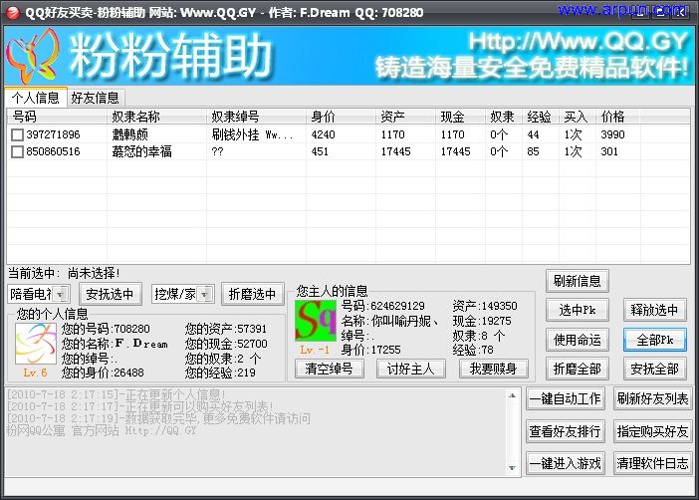Click the 刷新好友列表 button
The image size is (699, 500).
pos(652,398)
